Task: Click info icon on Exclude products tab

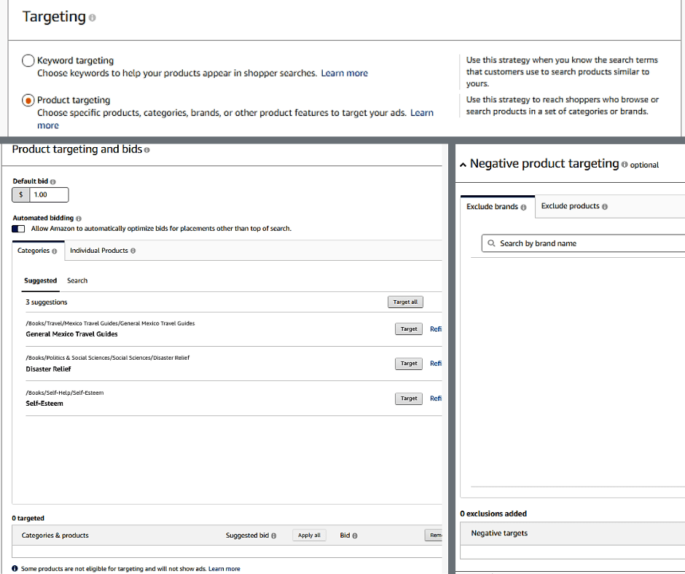Action: click(x=605, y=206)
